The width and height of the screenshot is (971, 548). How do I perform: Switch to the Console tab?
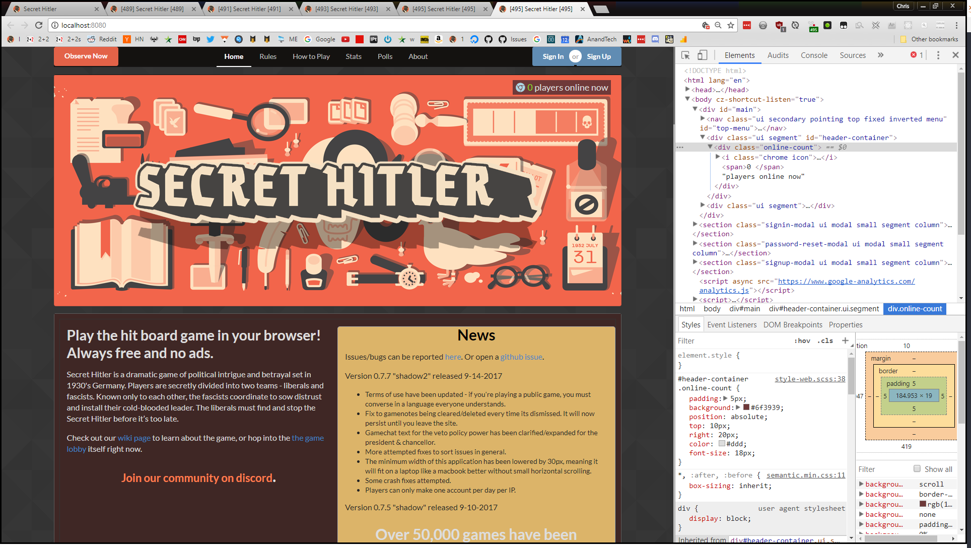tap(814, 55)
